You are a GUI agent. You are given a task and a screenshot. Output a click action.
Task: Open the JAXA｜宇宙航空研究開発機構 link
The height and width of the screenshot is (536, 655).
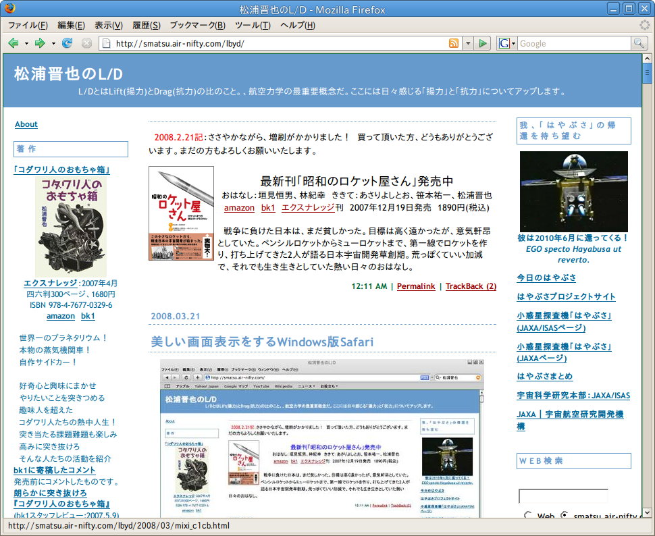click(x=570, y=420)
